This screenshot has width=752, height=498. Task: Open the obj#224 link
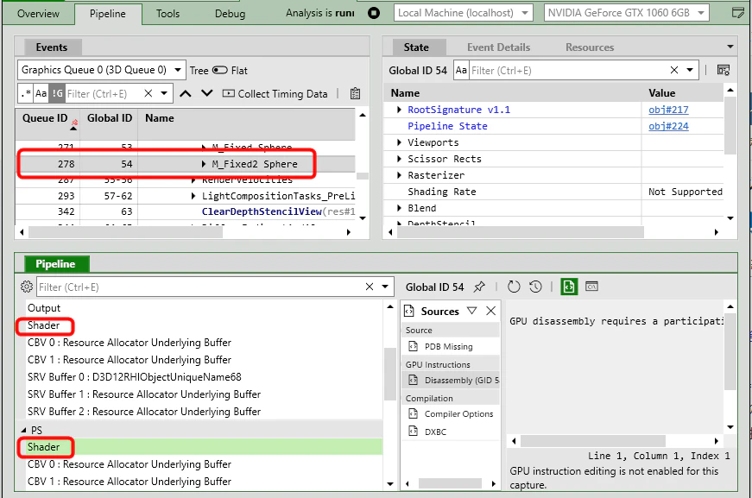668,126
